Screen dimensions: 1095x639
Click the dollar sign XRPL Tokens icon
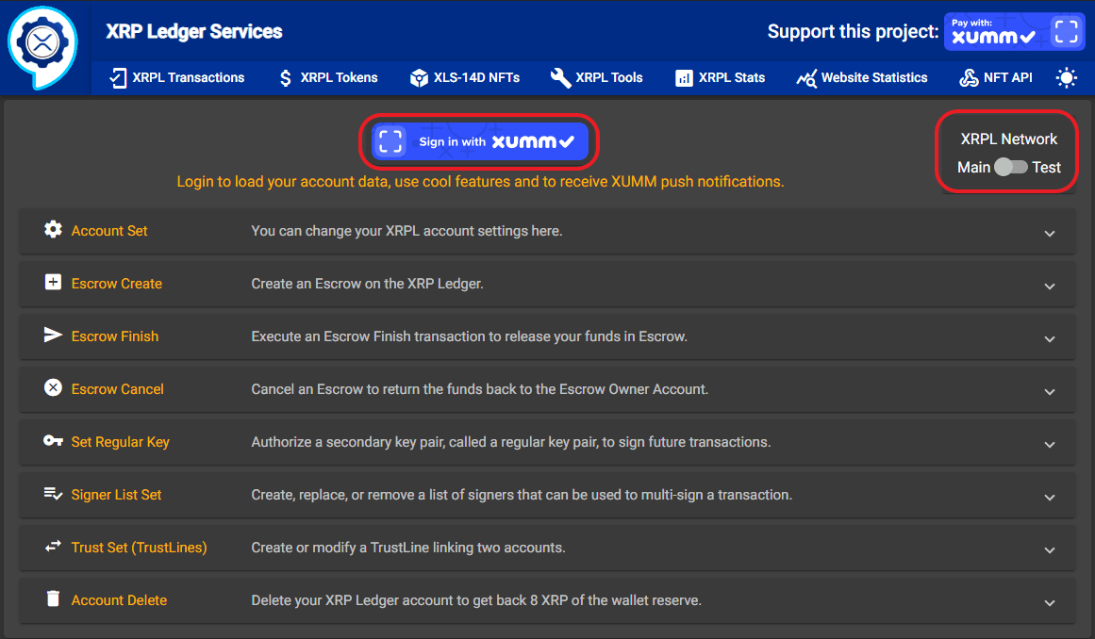coord(285,78)
